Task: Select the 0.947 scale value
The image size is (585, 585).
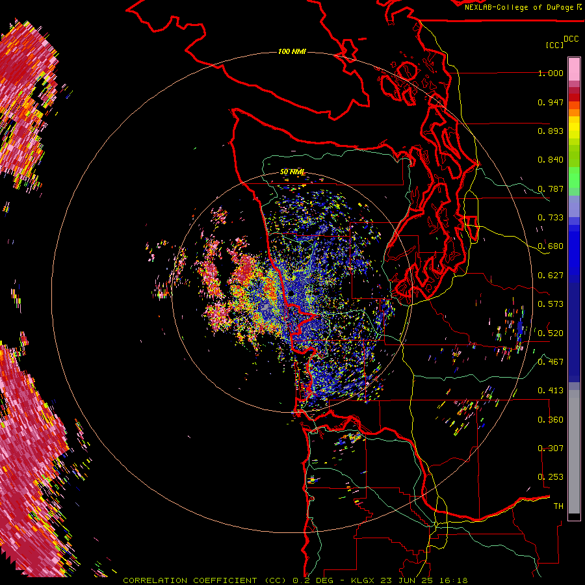Action: click(551, 102)
